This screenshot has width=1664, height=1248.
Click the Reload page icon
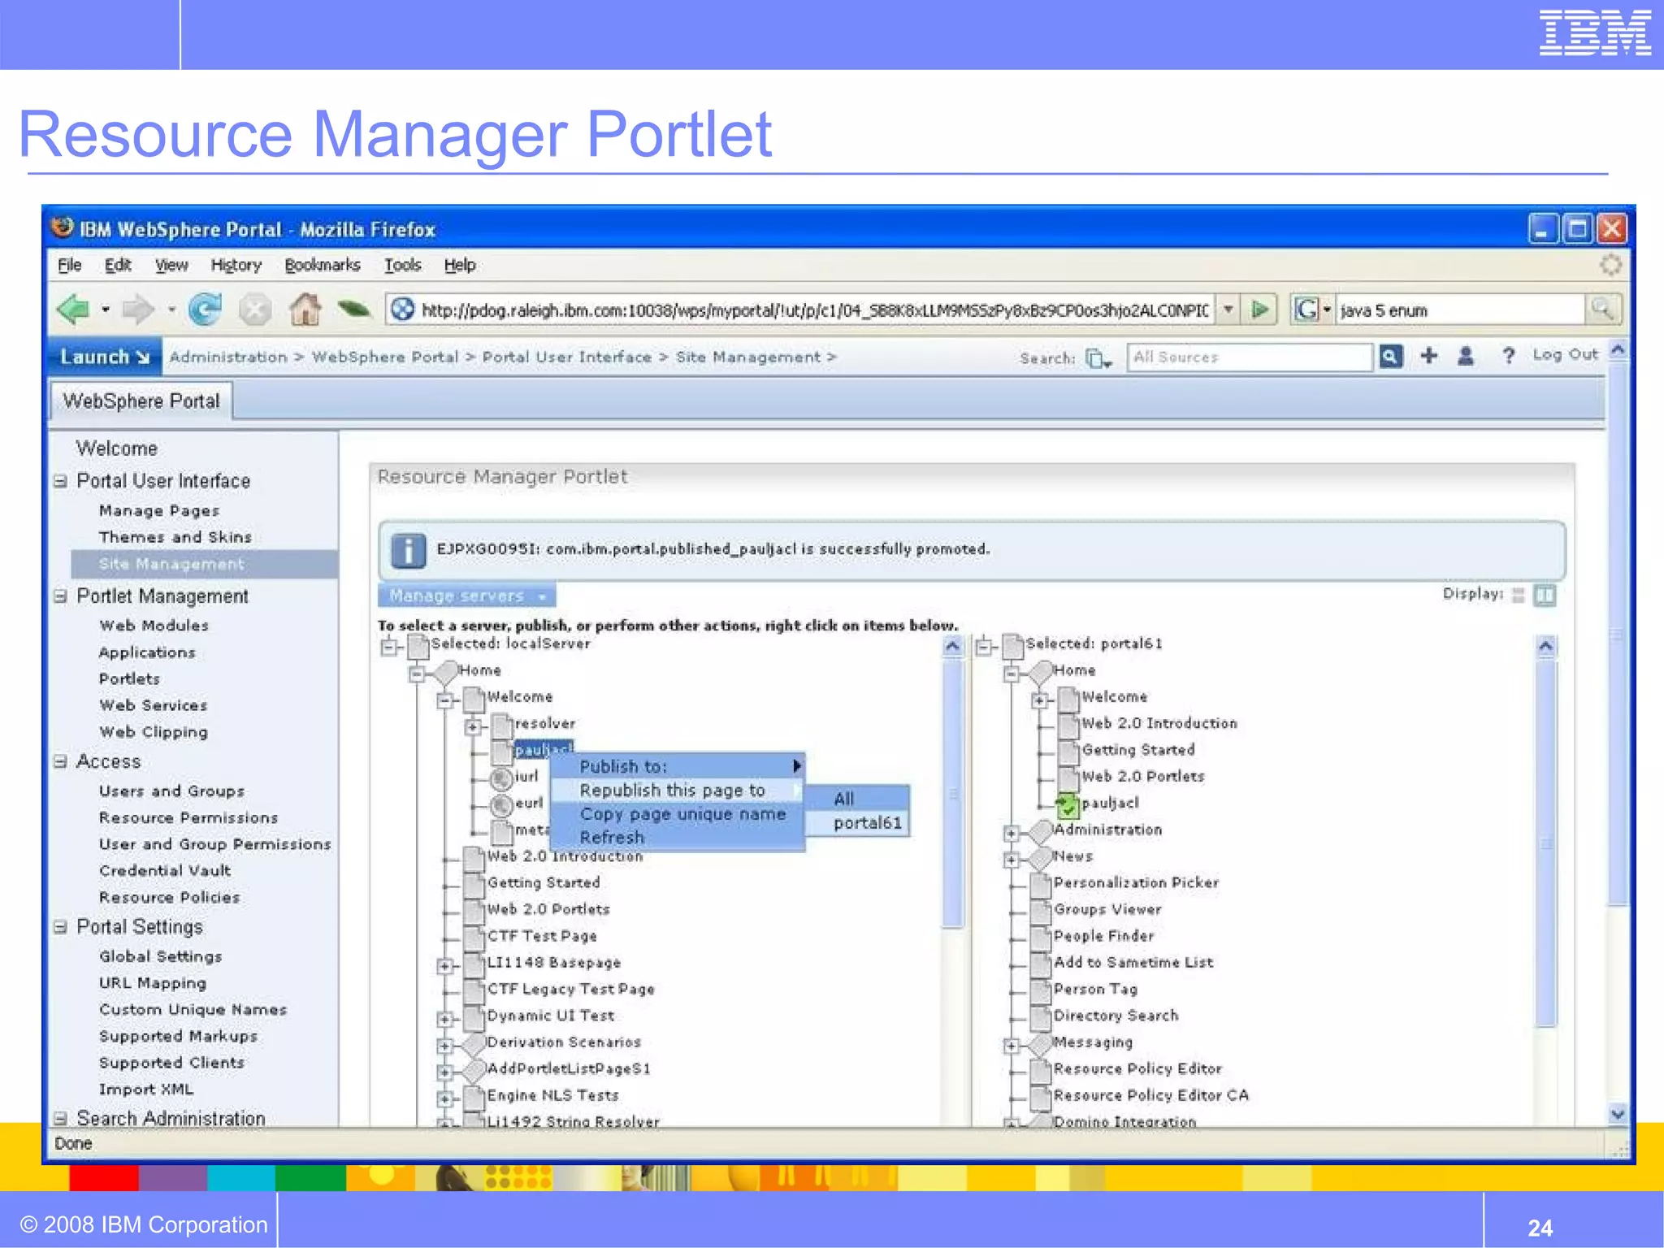tap(206, 310)
